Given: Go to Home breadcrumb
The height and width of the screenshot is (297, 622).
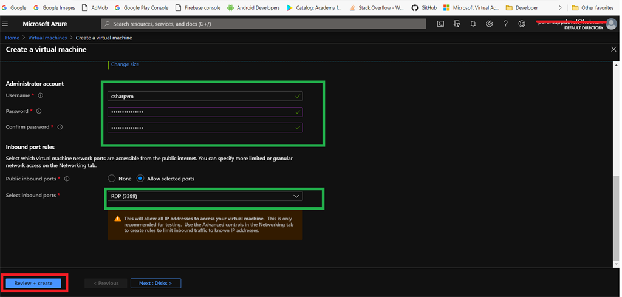Looking at the screenshot, I should (x=12, y=38).
